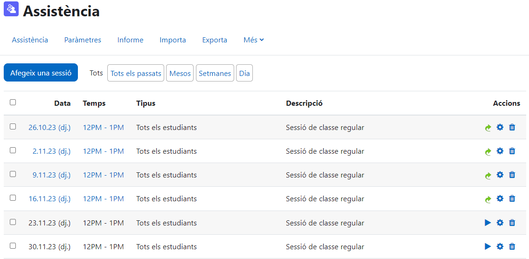
Task: Click the Temps column header
Action: [x=94, y=103]
